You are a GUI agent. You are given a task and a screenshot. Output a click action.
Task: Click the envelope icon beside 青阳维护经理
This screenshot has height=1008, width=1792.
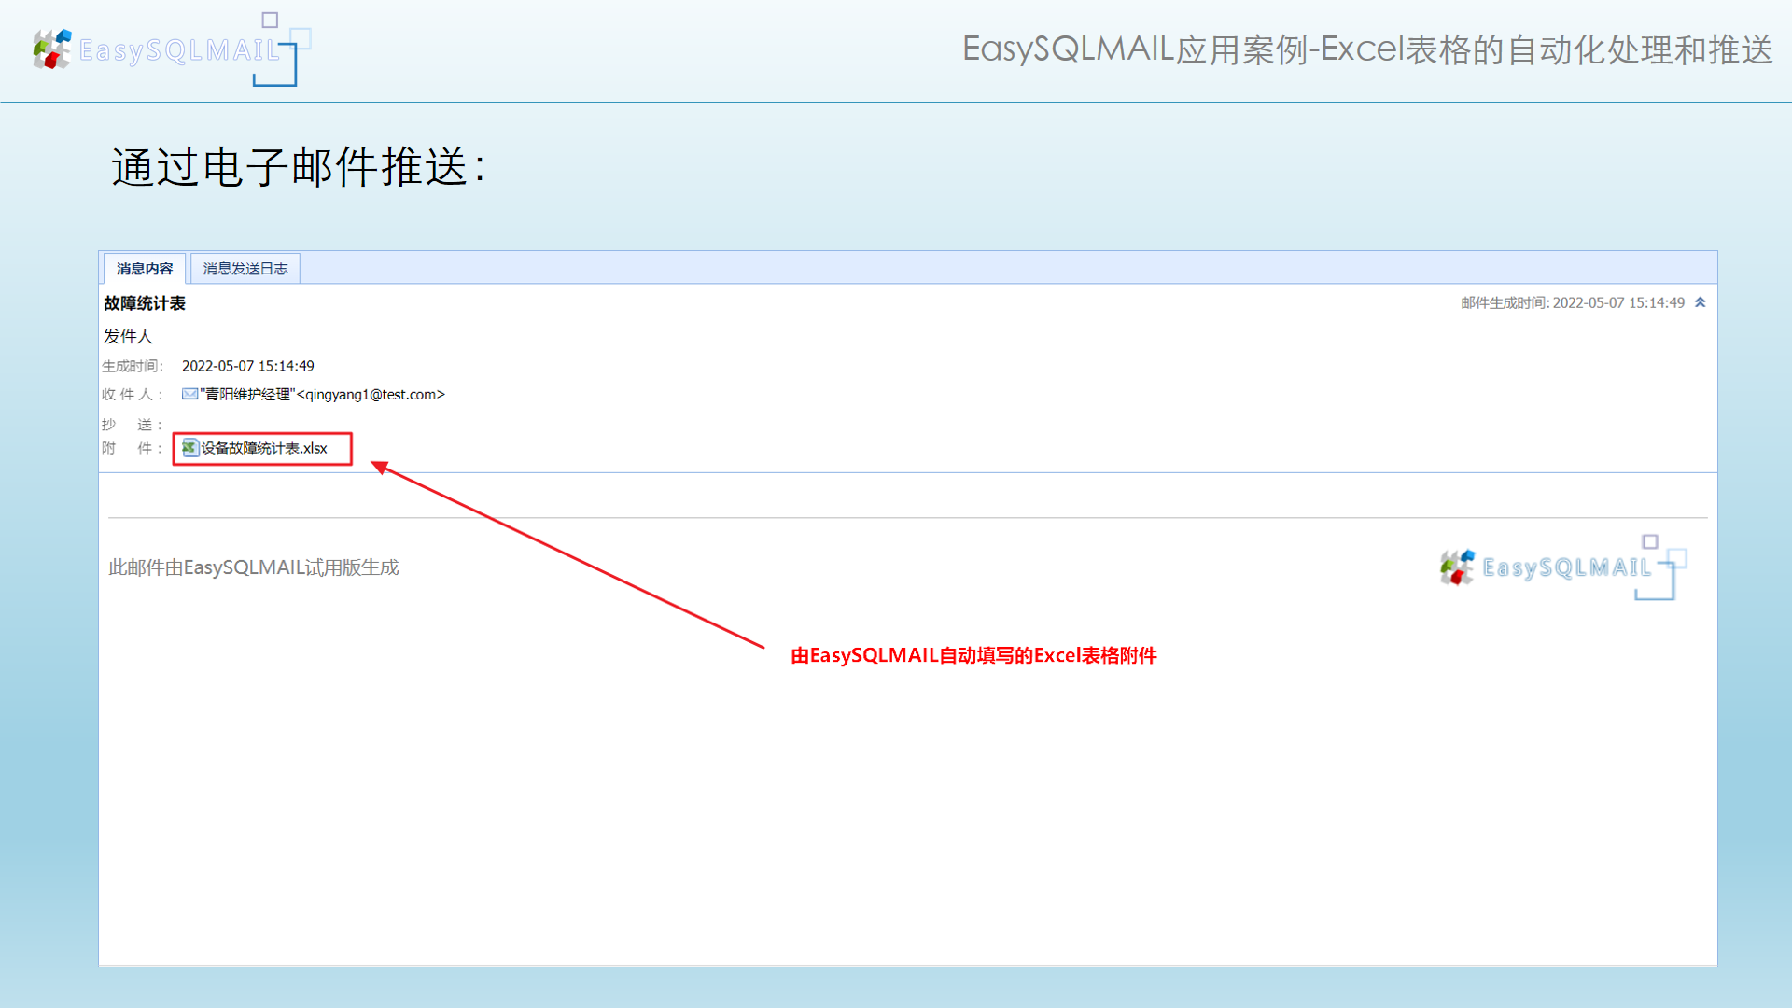[x=189, y=395]
